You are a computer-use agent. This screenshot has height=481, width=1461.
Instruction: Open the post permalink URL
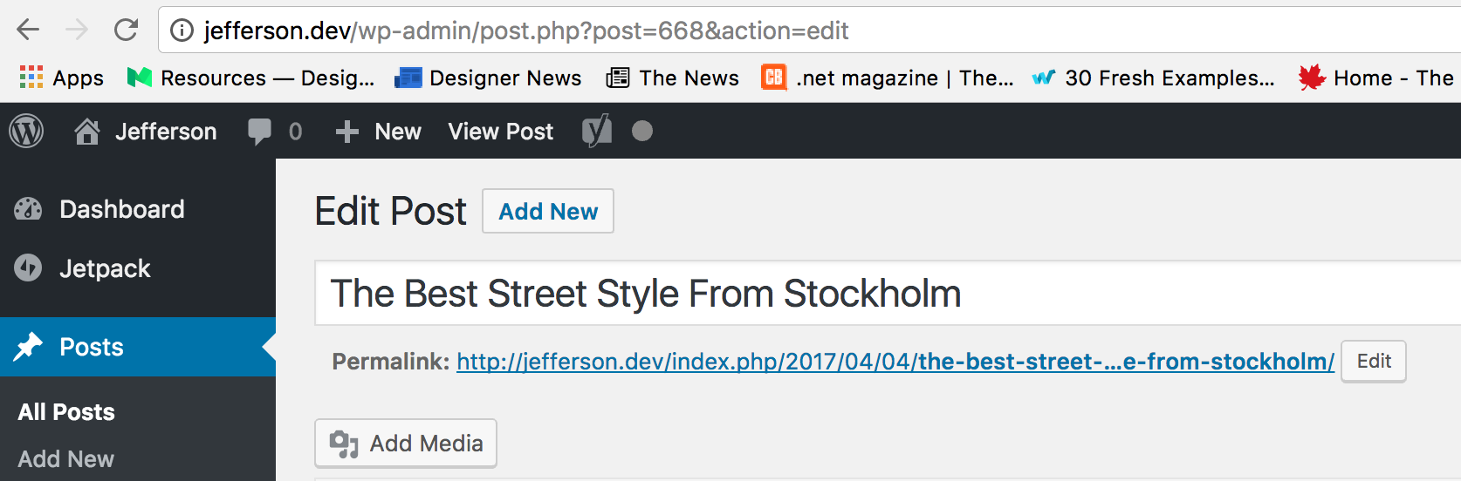(x=895, y=362)
